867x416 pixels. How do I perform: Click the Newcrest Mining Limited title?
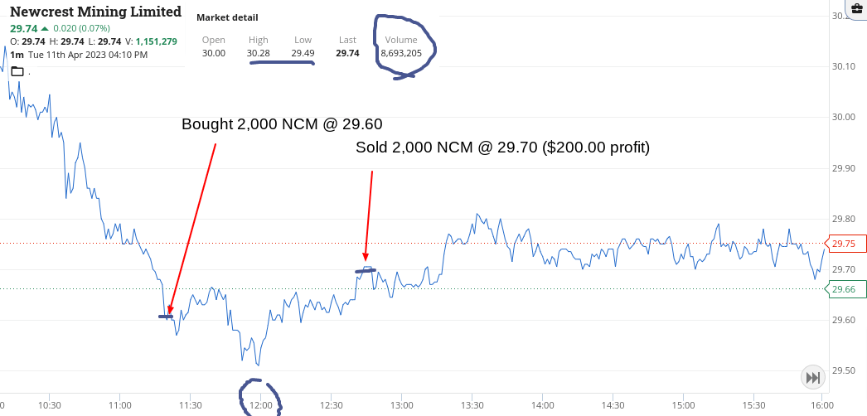point(95,12)
